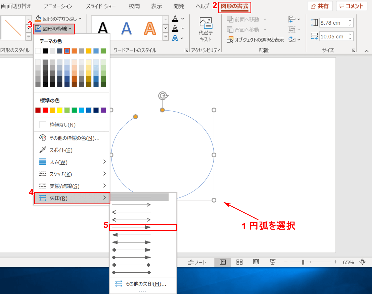Image resolution: width=372 pixels, height=294 pixels.
Task: Open the 図形の塗りつぶし dropdown
Action: pyautogui.click(x=58, y=19)
